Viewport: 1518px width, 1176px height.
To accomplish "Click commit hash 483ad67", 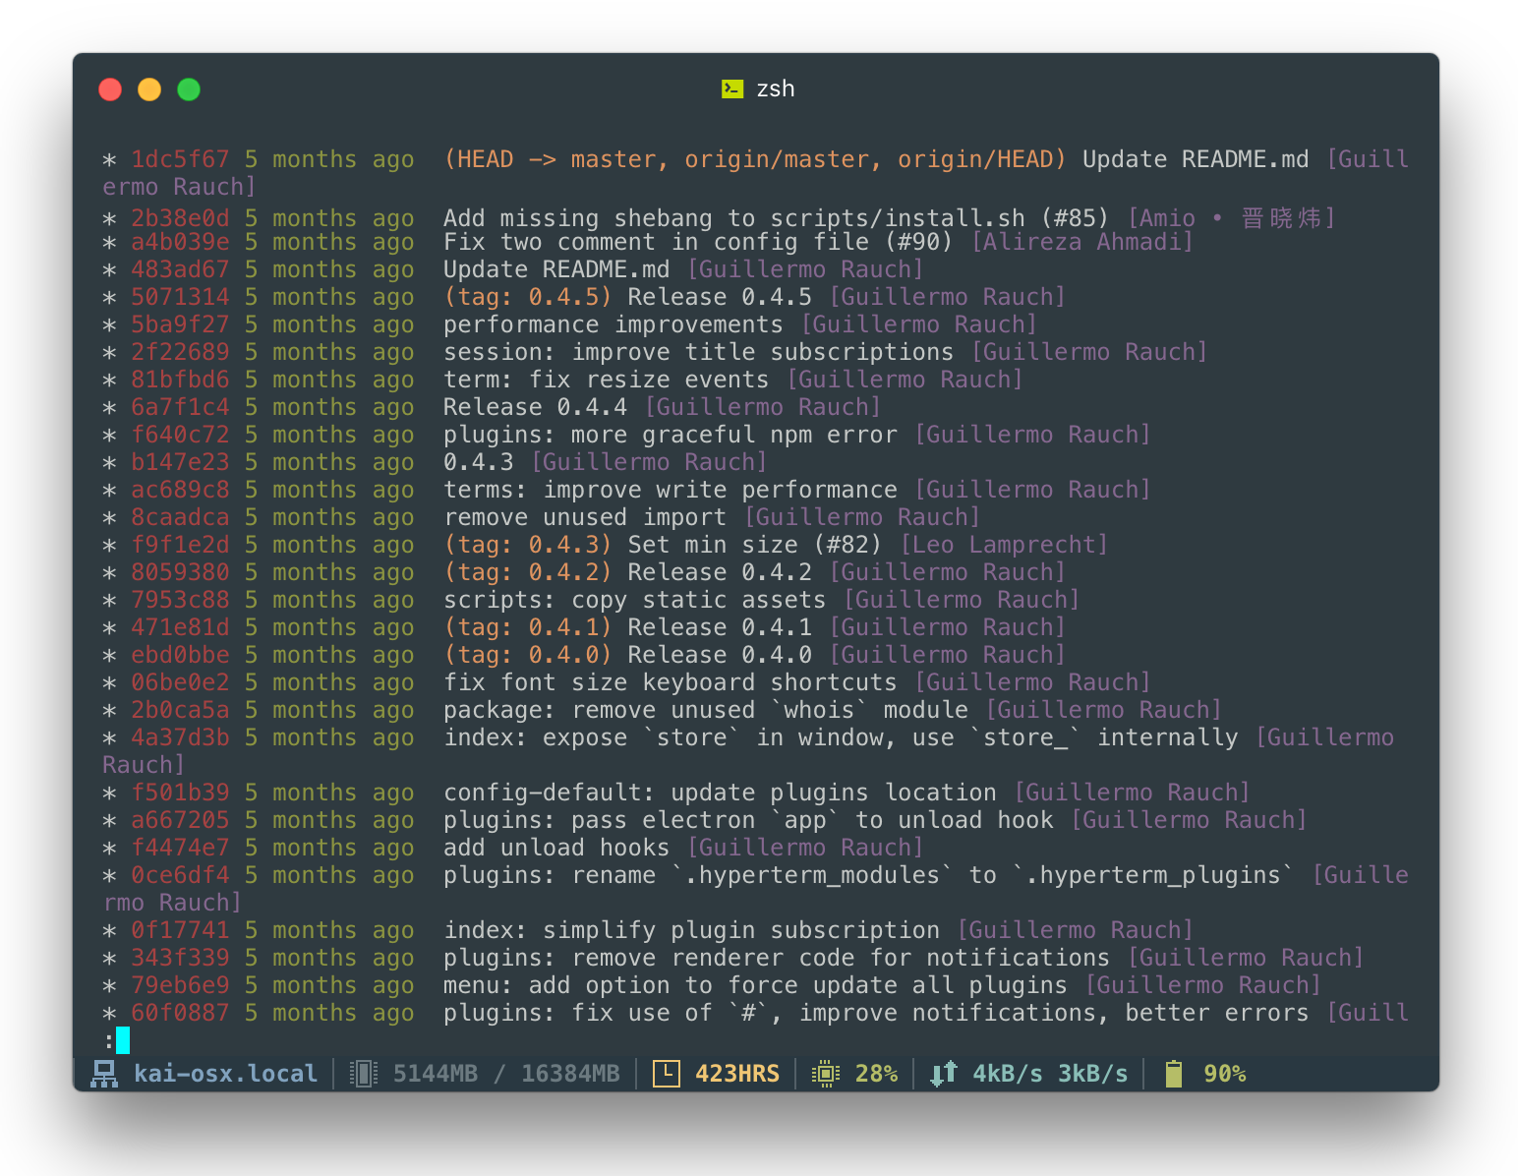I will coord(180,269).
